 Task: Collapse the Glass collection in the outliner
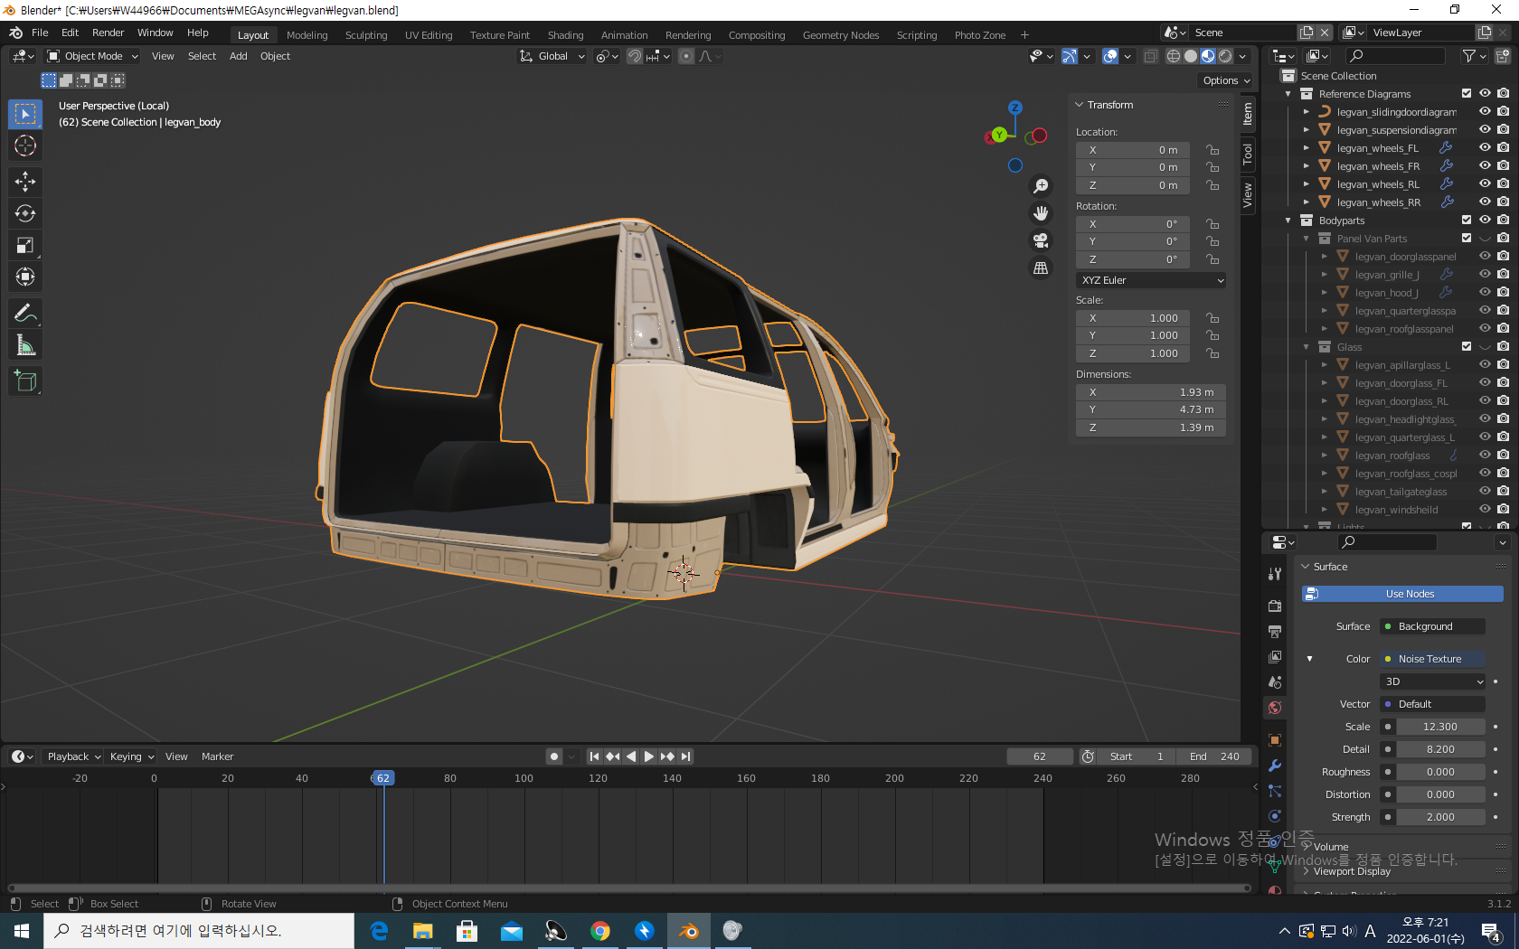click(x=1307, y=347)
